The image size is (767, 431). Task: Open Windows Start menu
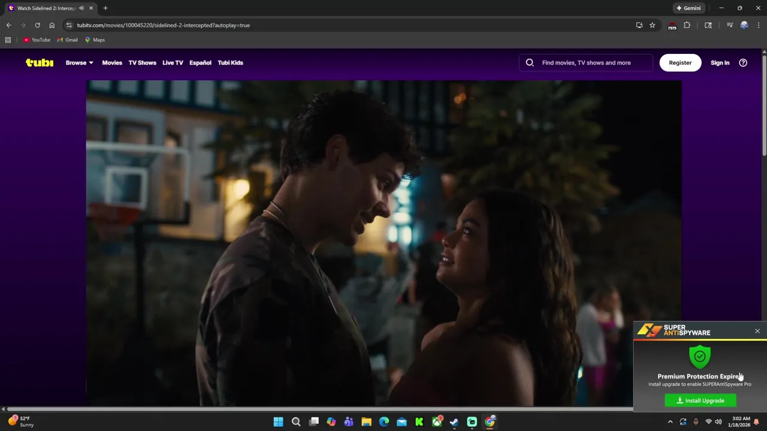coord(278,422)
